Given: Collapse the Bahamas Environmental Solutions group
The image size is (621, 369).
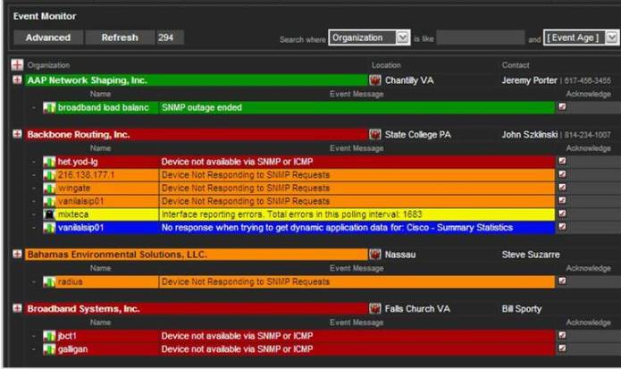Looking at the screenshot, I should [17, 254].
